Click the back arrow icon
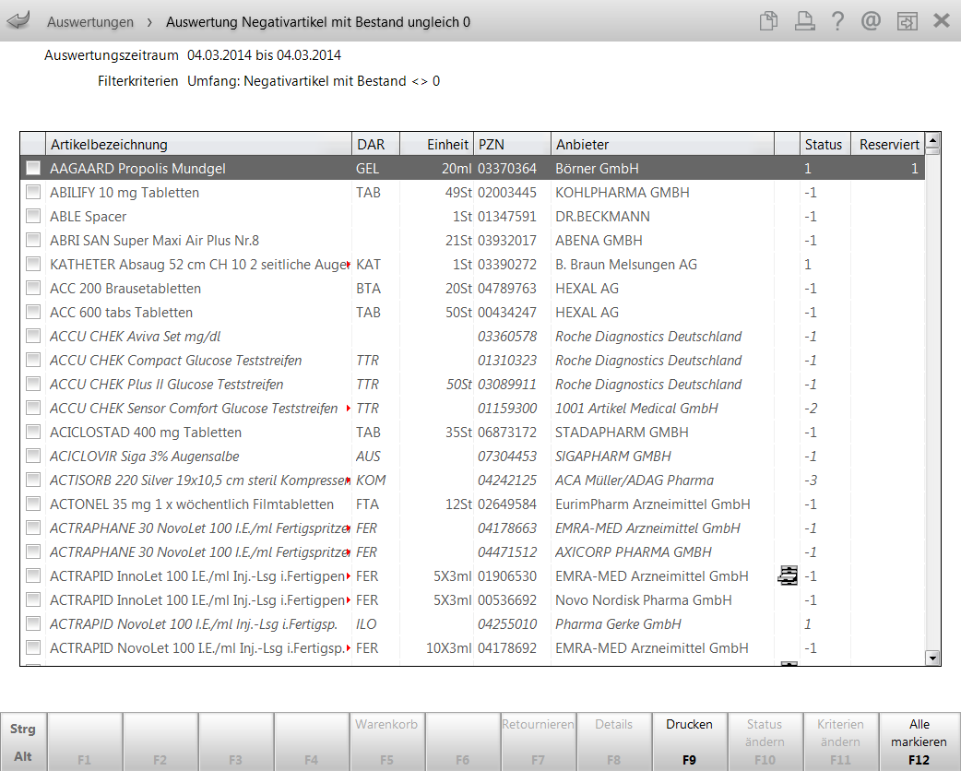961x771 pixels. (18, 21)
